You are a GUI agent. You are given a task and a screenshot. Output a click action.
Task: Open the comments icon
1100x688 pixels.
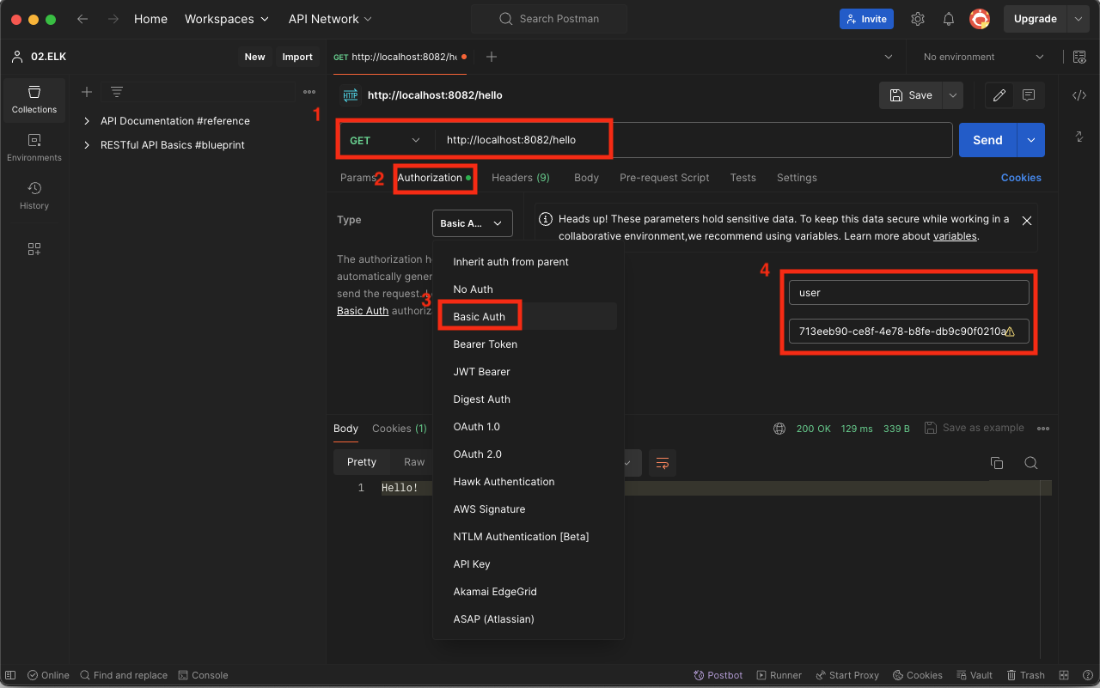click(1029, 95)
